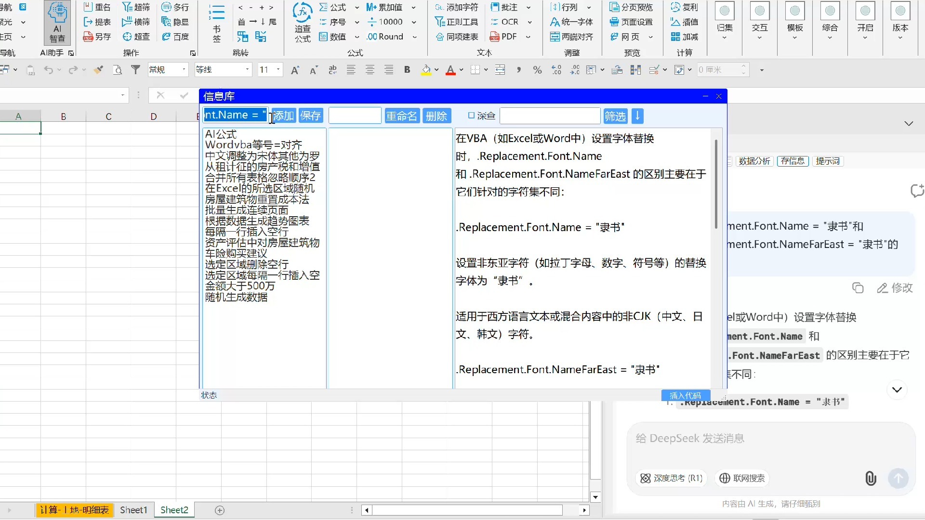Open the font size 11 dropdown
The width and height of the screenshot is (925, 520).
pos(278,70)
